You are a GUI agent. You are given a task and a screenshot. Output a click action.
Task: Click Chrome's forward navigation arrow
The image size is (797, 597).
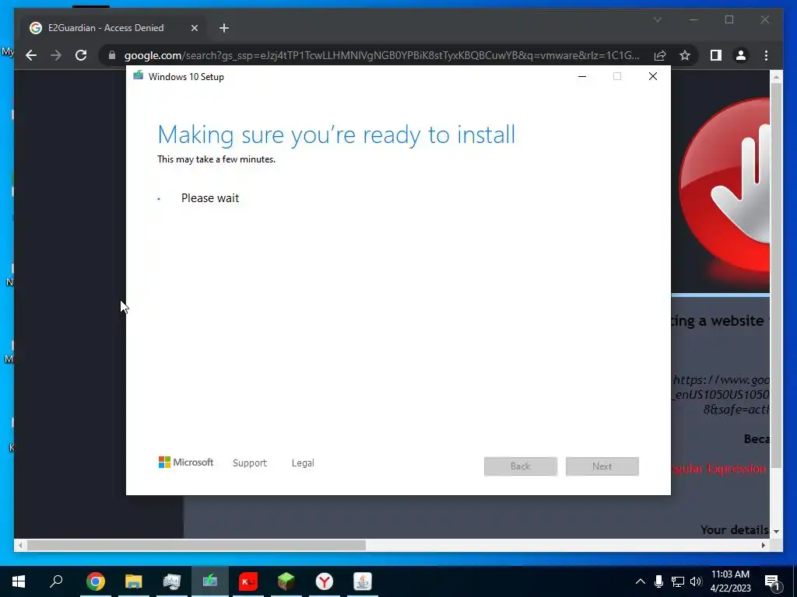pos(56,55)
